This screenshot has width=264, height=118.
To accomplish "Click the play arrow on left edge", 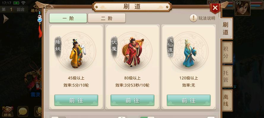I will click(6, 19).
